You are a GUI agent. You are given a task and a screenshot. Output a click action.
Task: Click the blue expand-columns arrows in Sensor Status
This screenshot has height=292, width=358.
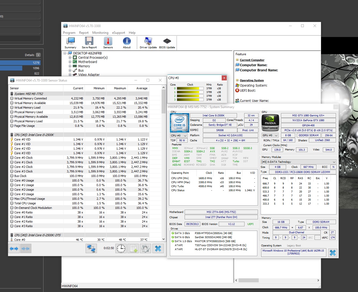[14, 249]
